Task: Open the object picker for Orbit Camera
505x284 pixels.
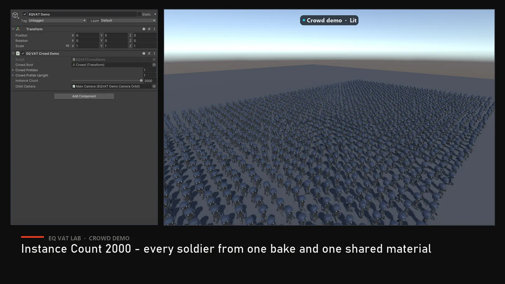Action: [154, 86]
